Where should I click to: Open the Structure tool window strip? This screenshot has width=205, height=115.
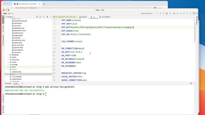click(3, 98)
